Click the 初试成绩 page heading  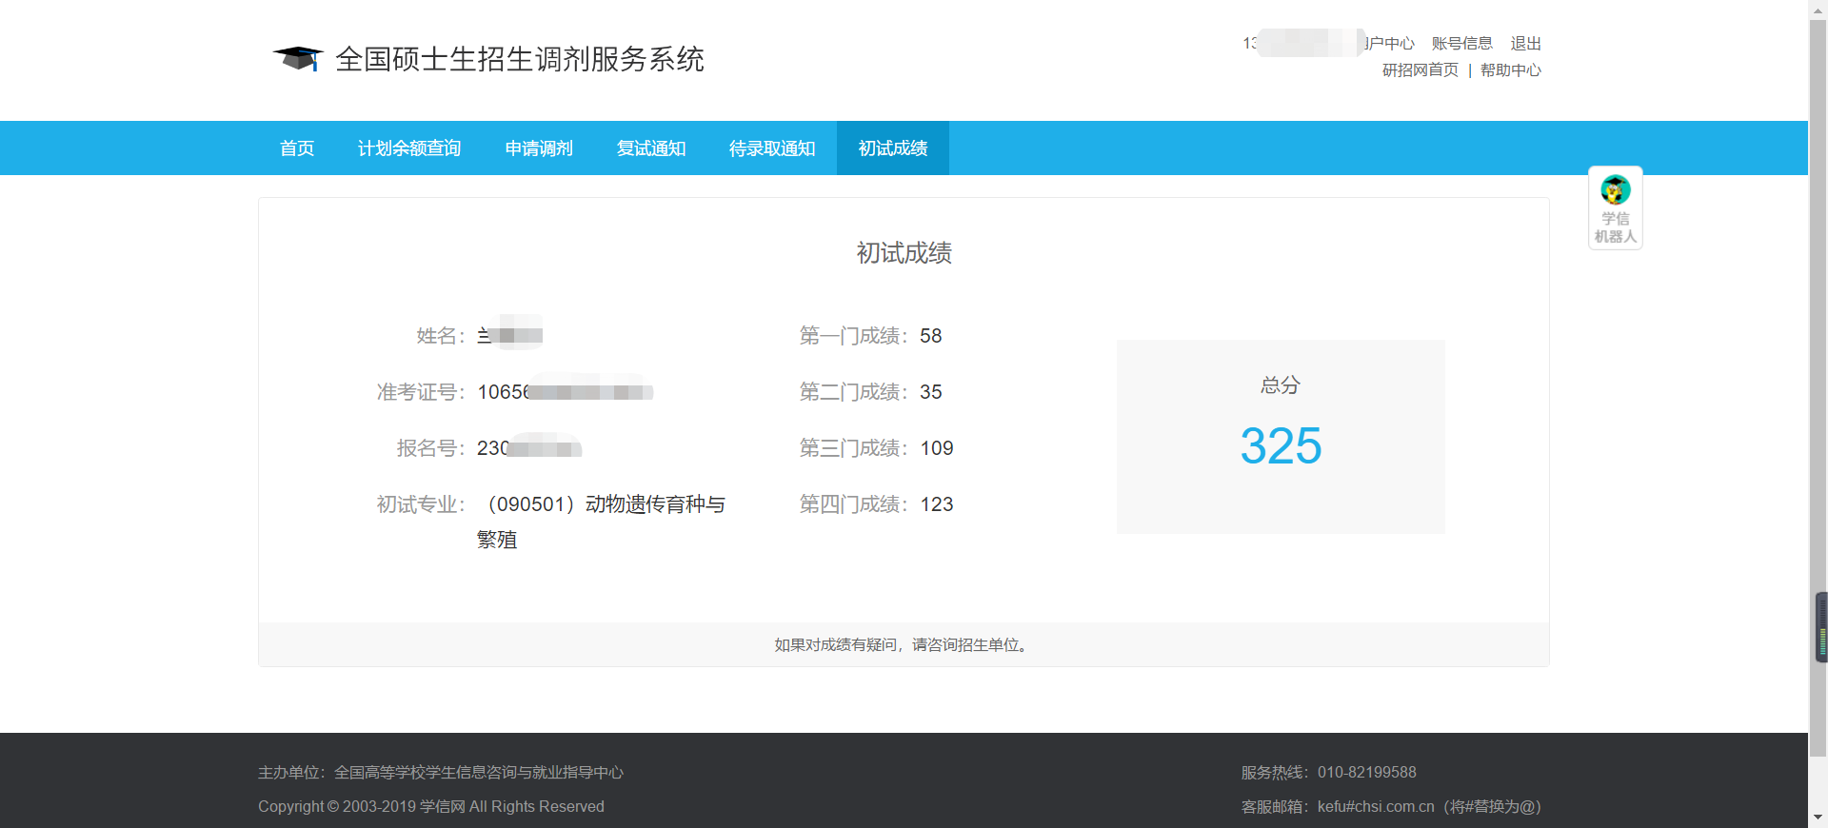point(904,253)
